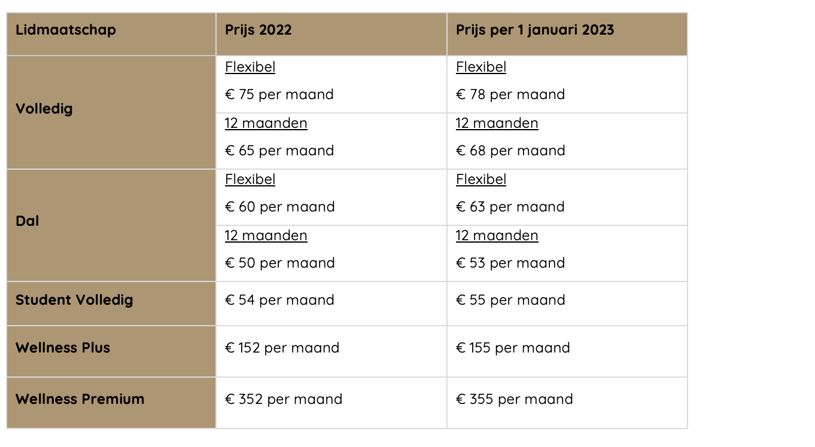This screenshot has height=447, width=815.
Task: Click the "Wellness Plus" row label
Action: point(63,348)
